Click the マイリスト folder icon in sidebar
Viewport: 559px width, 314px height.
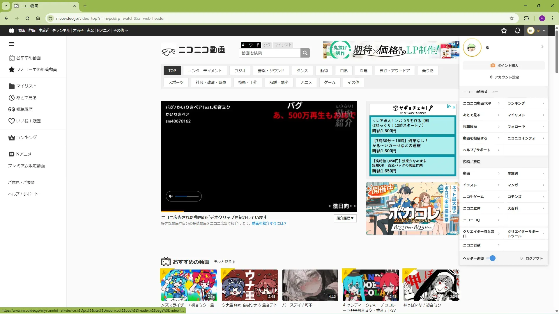tap(12, 86)
